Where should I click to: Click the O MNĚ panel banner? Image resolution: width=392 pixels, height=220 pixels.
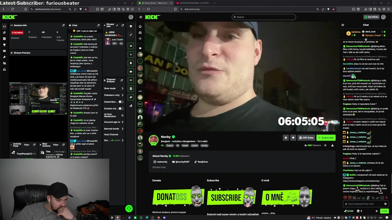click(x=287, y=197)
